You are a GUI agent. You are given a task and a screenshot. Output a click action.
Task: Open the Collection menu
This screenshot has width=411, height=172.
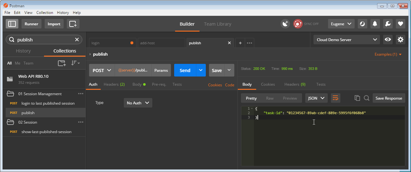pyautogui.click(x=45, y=13)
